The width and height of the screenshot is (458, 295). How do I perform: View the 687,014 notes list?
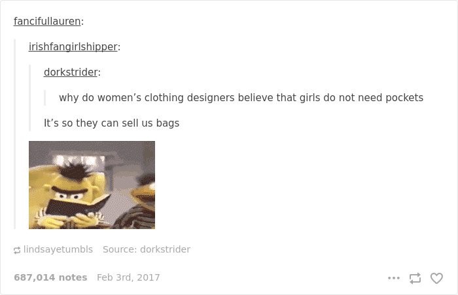(50, 277)
